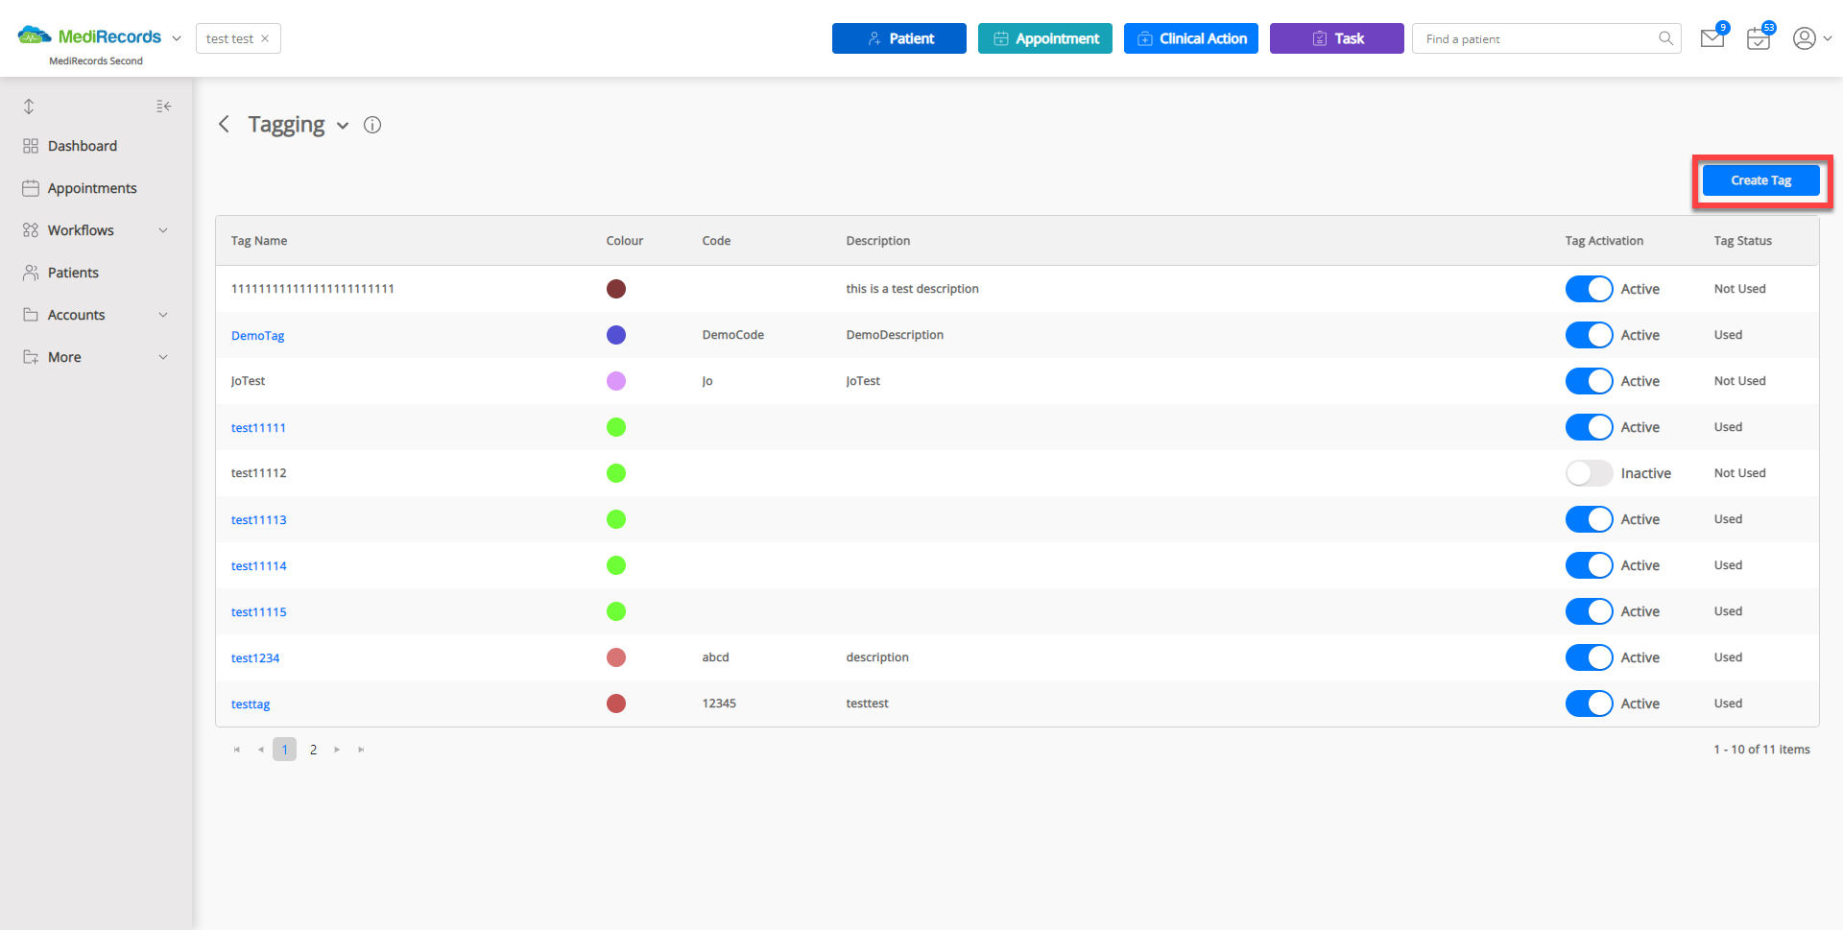Open the testtag link
1843x930 pixels.
tap(251, 704)
